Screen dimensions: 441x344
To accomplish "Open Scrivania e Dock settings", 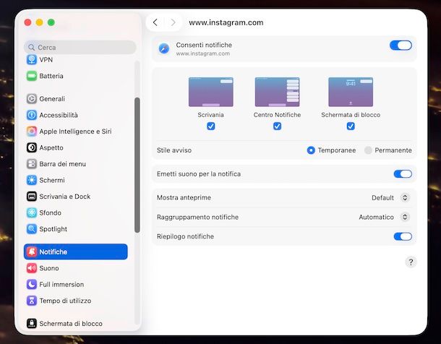I will click(x=76, y=197).
